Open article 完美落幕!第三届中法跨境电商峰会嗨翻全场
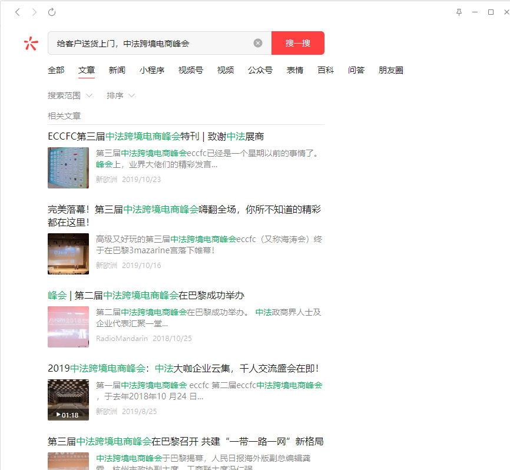The image size is (510, 470). pos(184,216)
